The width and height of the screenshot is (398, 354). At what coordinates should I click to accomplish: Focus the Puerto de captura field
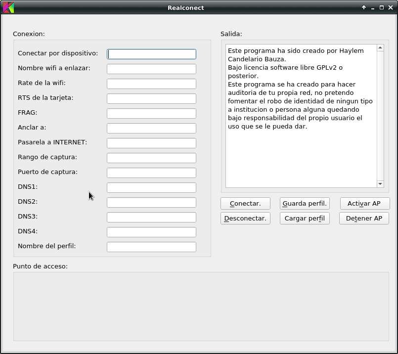pyautogui.click(x=151, y=173)
